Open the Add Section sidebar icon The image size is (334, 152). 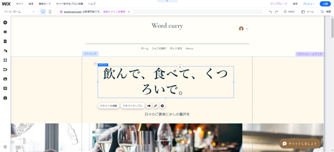pyautogui.click(x=5, y=32)
